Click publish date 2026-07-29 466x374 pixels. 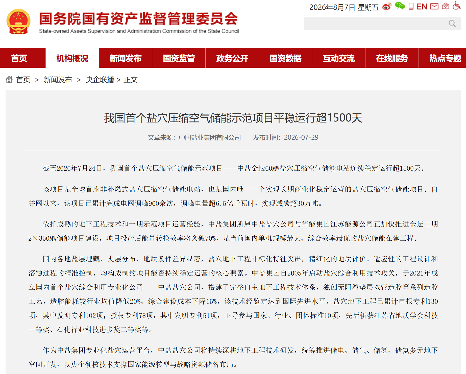301,137
